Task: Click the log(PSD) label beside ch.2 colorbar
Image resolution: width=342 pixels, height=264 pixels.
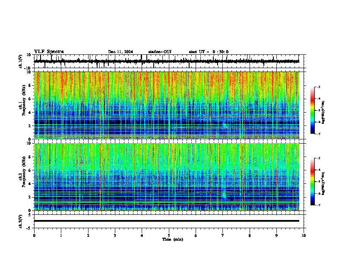Action: coord(323,183)
